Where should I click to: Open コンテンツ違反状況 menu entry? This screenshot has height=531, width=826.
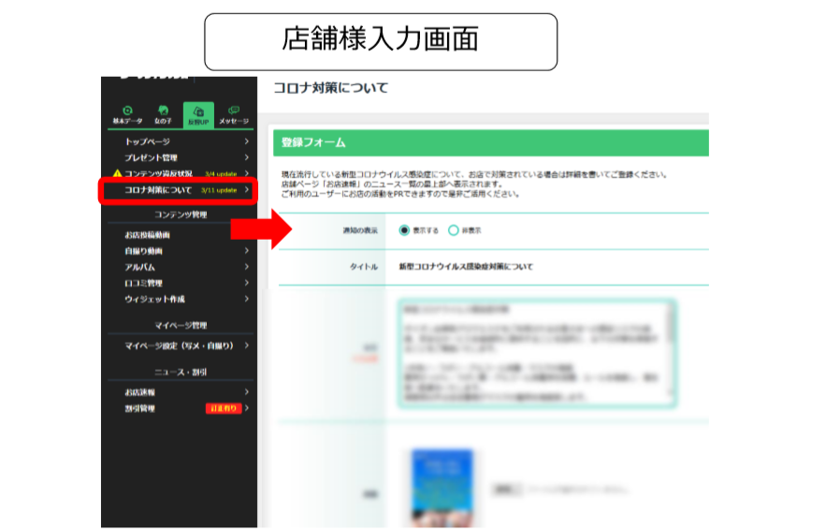(x=159, y=173)
